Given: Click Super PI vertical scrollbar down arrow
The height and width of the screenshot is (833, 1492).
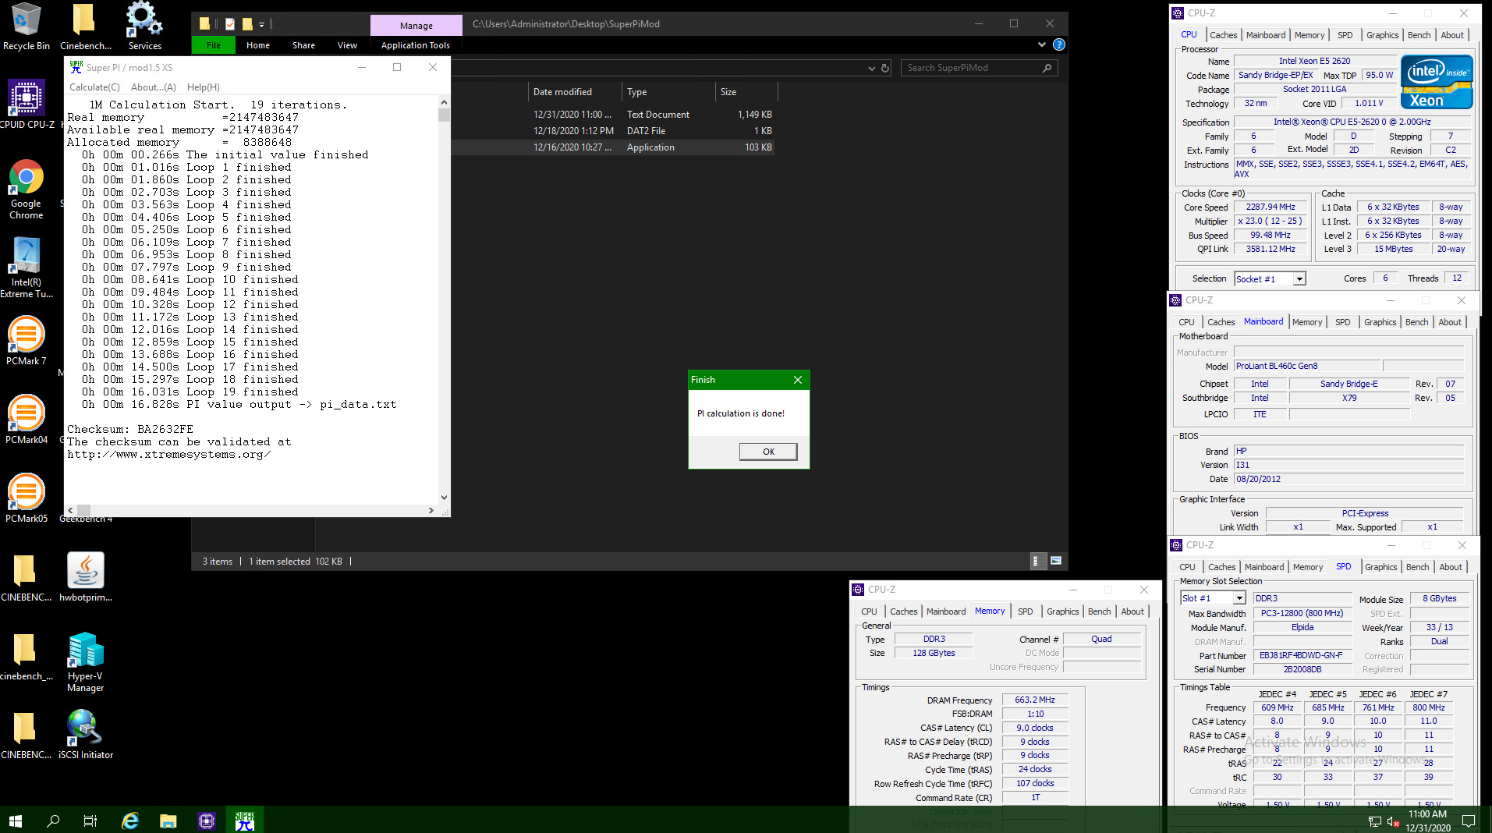Looking at the screenshot, I should coord(444,498).
